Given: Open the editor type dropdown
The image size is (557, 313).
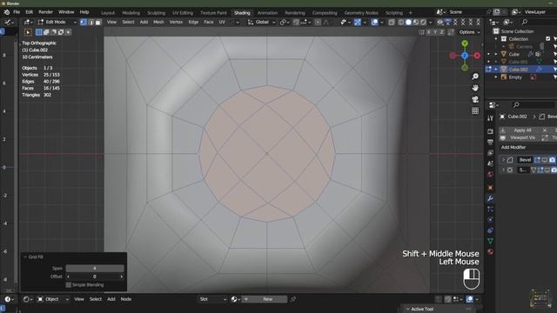Looking at the screenshot, I should (29, 22).
